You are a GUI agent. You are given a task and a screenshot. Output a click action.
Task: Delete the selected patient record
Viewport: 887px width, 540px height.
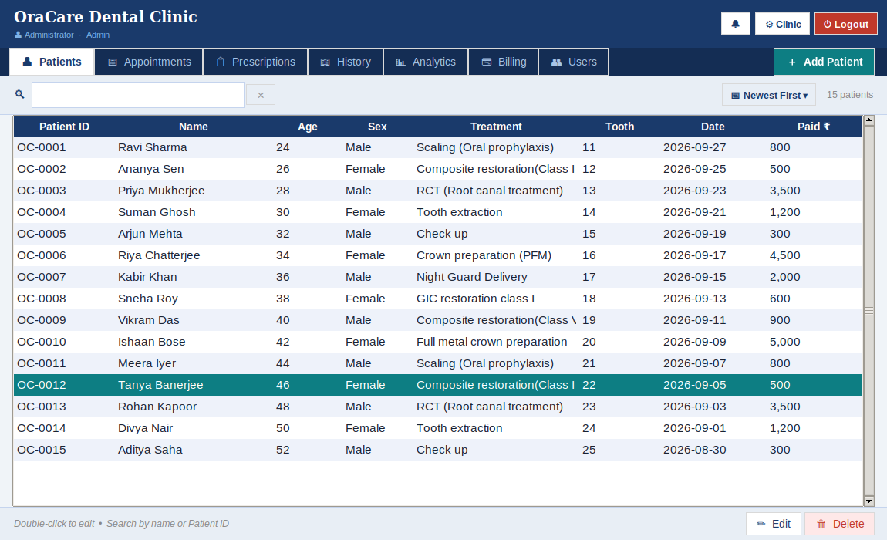(x=839, y=524)
